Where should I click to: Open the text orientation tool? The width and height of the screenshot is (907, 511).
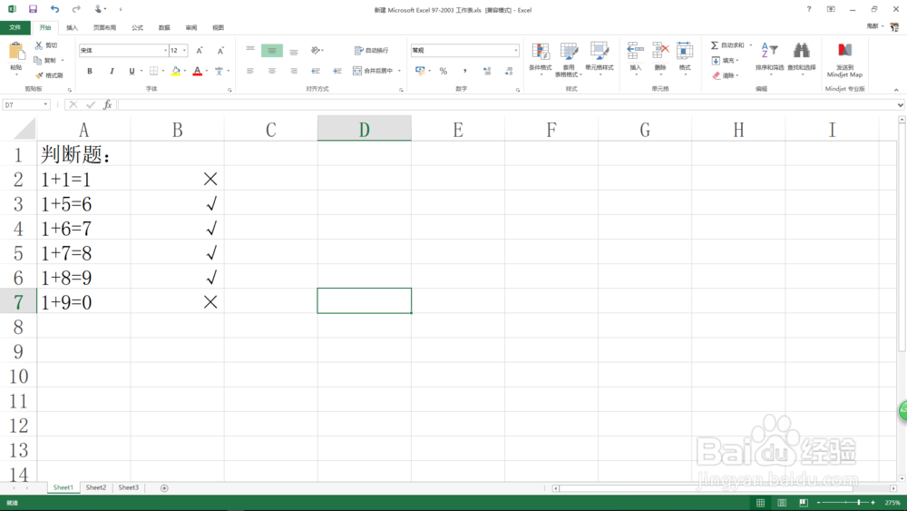coord(316,50)
